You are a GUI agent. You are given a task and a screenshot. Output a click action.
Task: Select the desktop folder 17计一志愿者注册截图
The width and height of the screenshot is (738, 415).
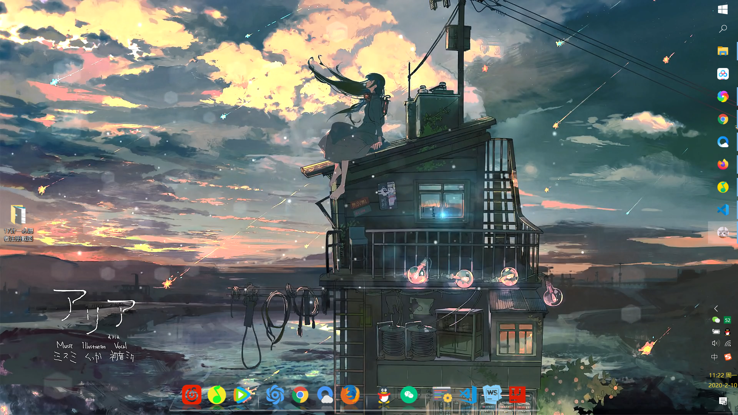18,223
